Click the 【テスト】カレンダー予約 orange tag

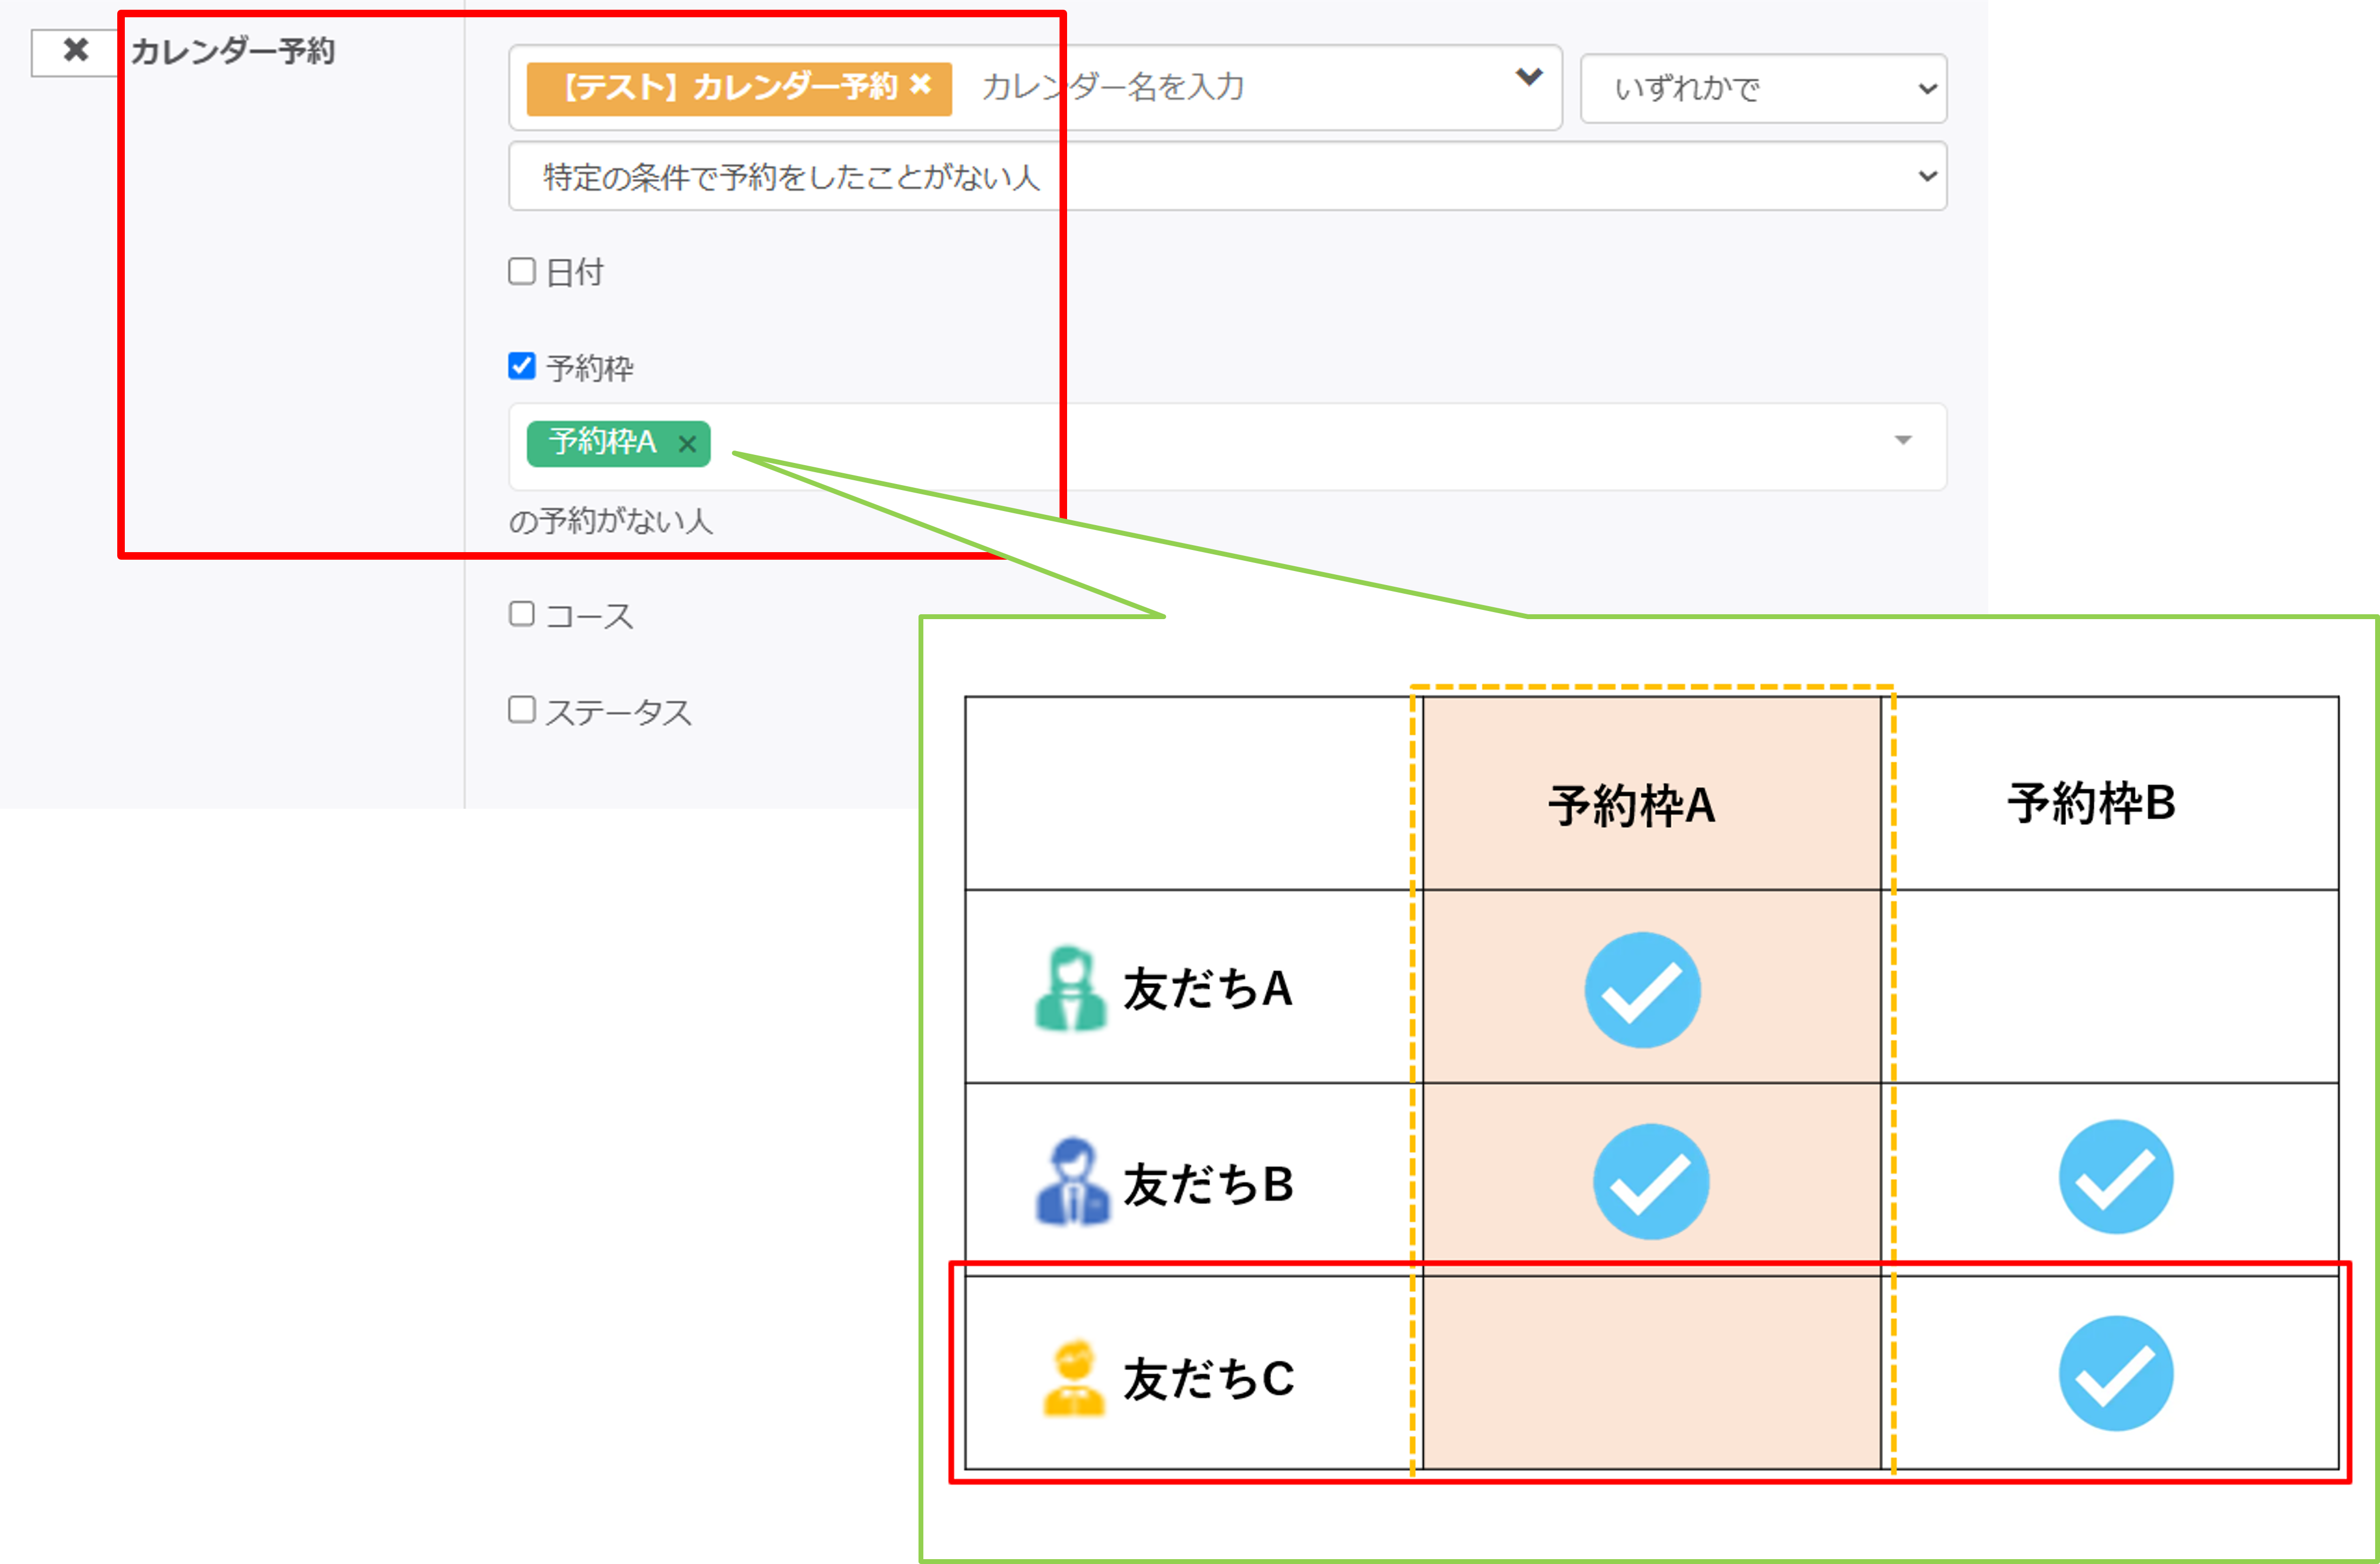pos(738,88)
